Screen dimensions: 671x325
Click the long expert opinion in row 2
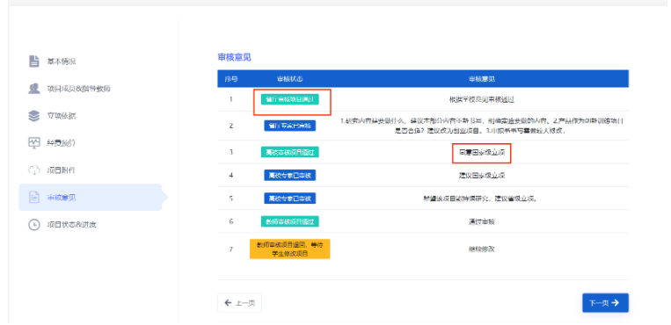[x=482, y=126]
